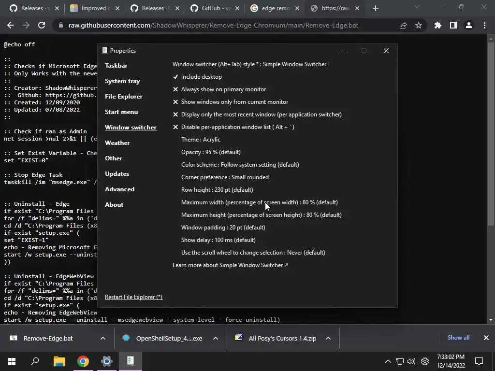Change Row height 230 pt setting

coord(217,190)
